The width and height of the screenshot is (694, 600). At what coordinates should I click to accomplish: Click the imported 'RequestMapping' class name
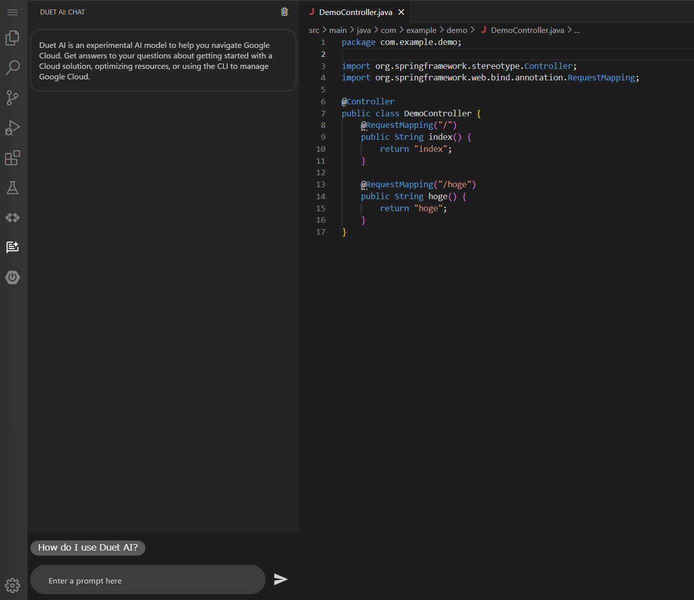601,78
